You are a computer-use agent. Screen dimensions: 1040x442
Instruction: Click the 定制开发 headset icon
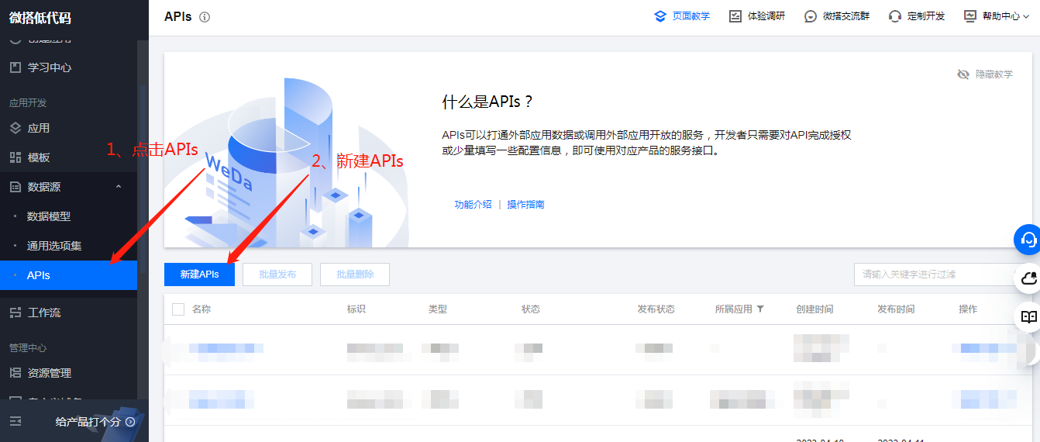(x=895, y=16)
